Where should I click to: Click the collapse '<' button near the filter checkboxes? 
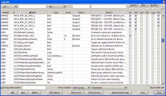click(162, 8)
